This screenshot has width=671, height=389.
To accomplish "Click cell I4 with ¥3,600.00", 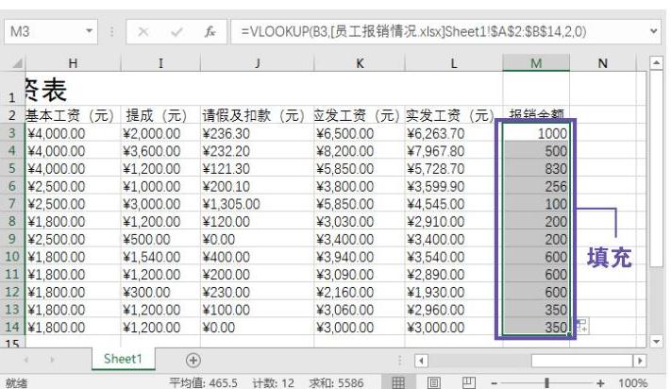I will click(160, 151).
